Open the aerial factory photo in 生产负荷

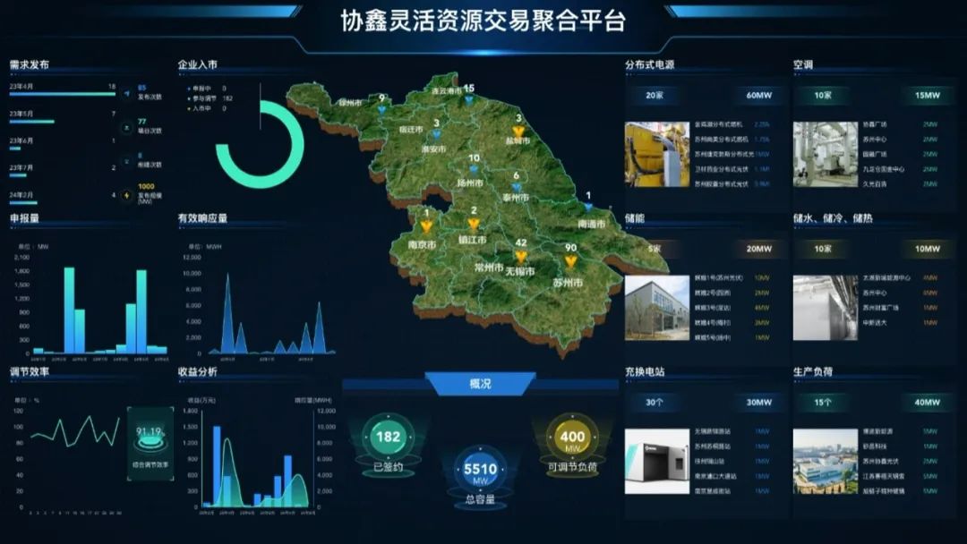[826, 461]
